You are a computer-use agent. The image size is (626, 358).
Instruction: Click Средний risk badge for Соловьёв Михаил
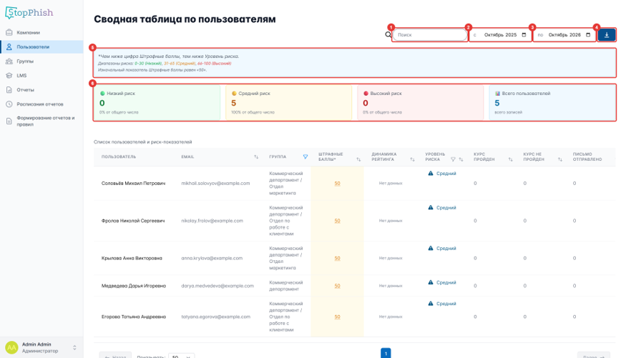point(442,174)
